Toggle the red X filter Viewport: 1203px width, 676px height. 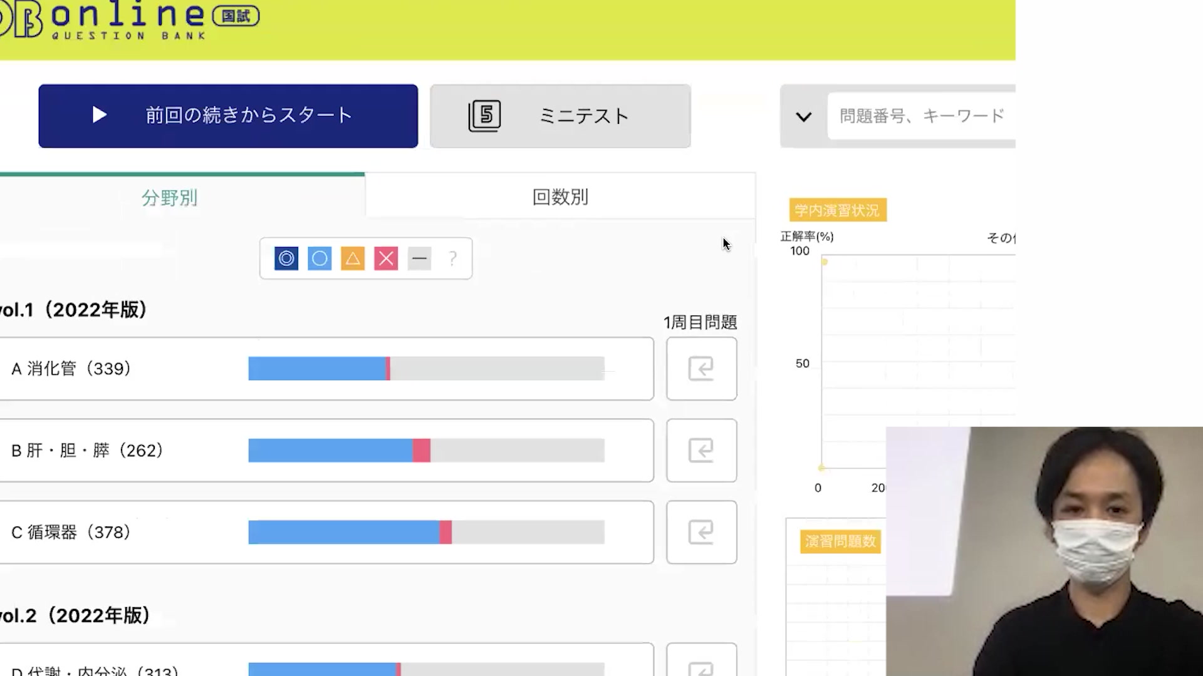click(386, 259)
